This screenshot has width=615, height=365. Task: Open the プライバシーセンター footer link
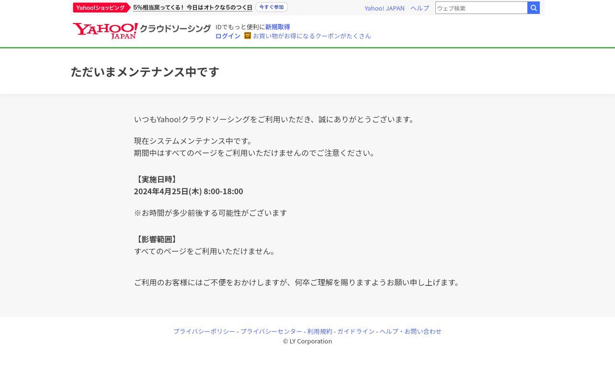click(271, 331)
